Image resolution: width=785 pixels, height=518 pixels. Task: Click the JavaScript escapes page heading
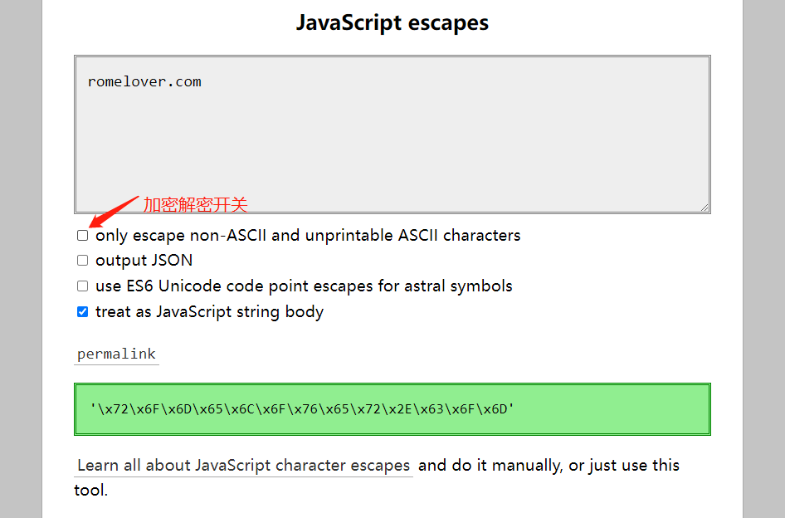(392, 22)
